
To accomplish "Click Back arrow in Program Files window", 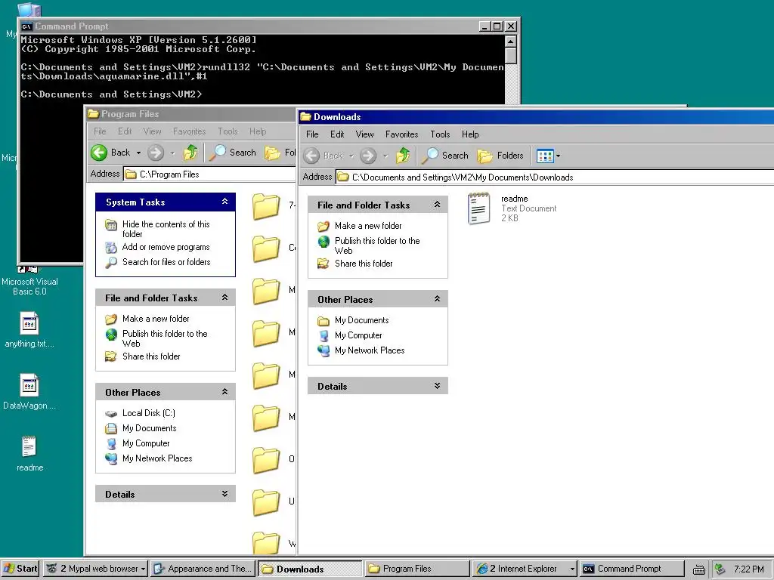I will [99, 153].
